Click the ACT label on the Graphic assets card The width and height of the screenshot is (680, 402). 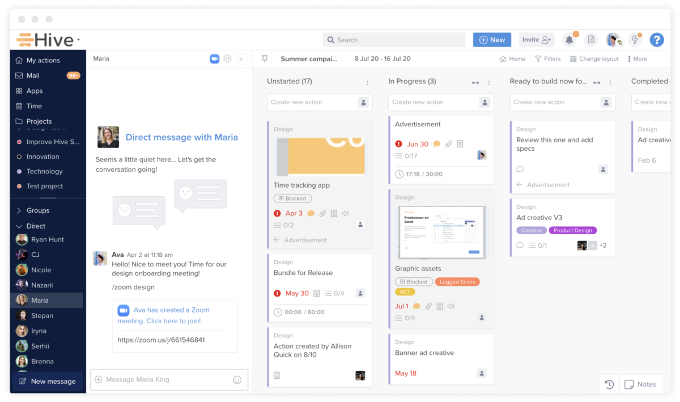tap(405, 291)
